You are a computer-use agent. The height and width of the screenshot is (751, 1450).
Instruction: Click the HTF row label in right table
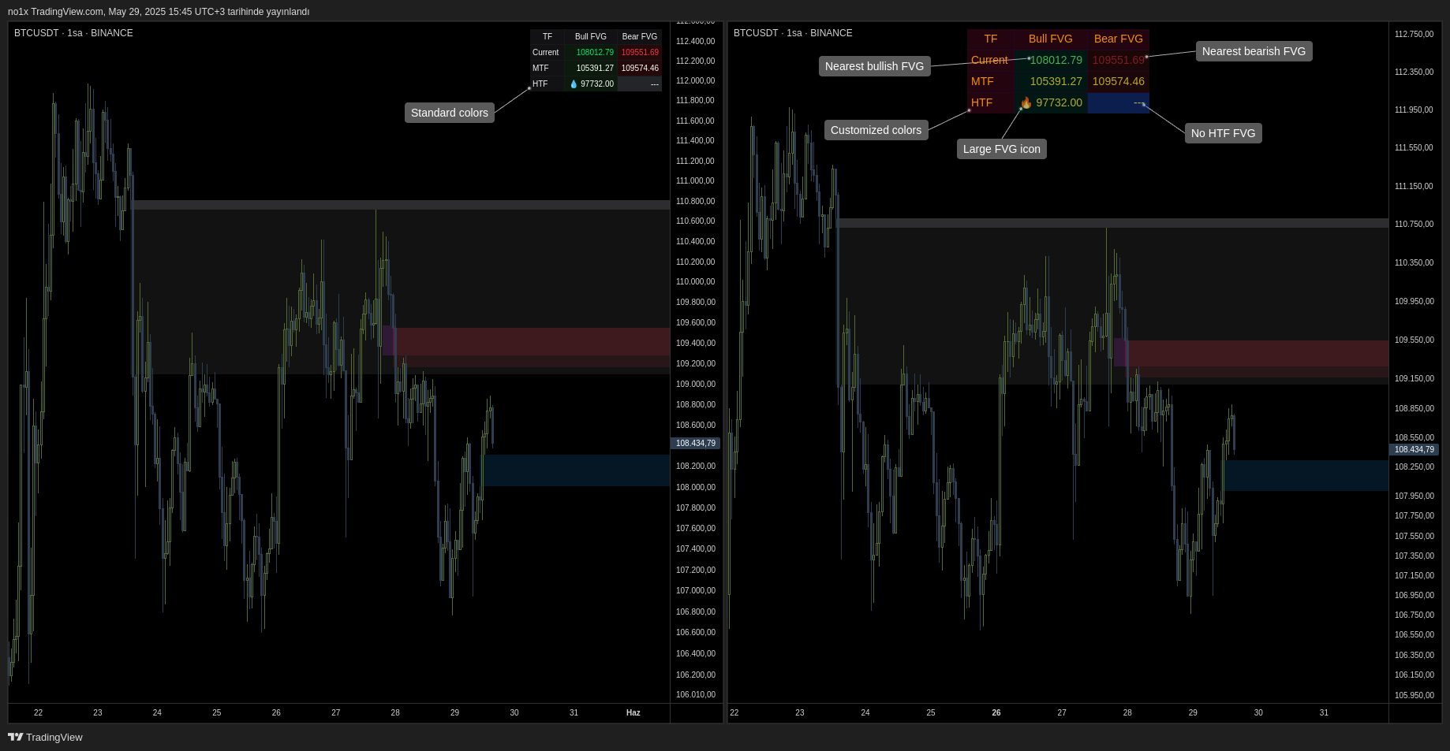(x=981, y=102)
